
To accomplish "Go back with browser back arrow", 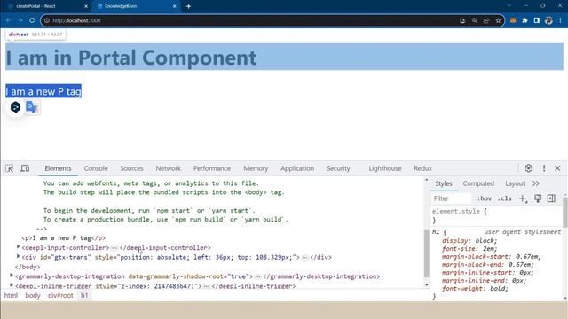I will 9,20.
